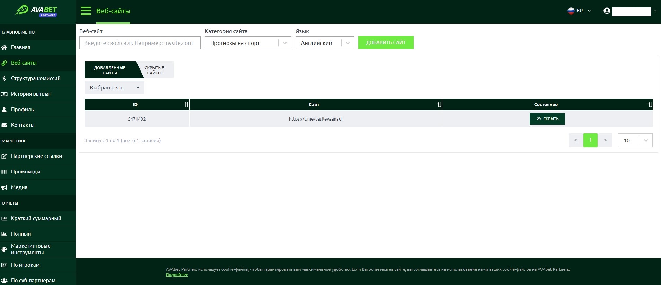Sort table by ID column arrows

click(186, 105)
